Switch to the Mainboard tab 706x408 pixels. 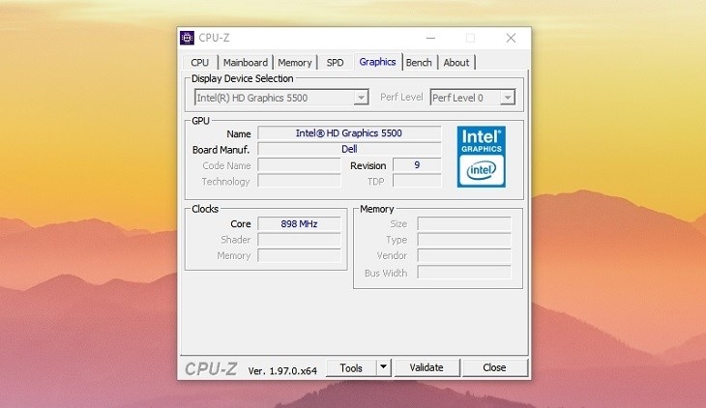point(246,63)
